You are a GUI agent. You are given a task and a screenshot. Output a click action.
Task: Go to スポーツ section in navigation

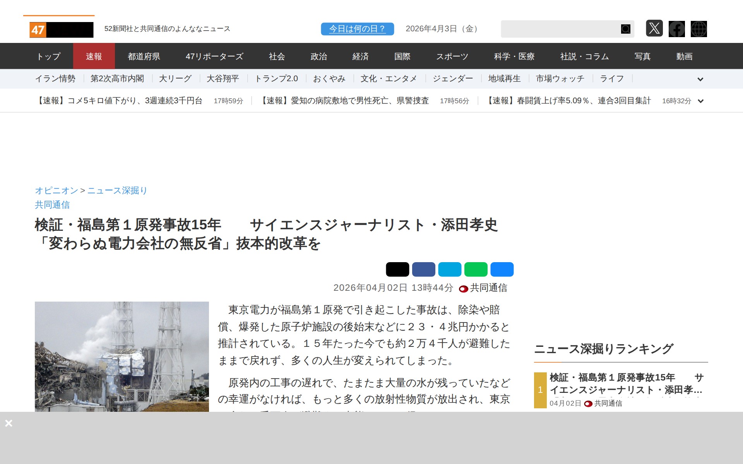tap(452, 56)
